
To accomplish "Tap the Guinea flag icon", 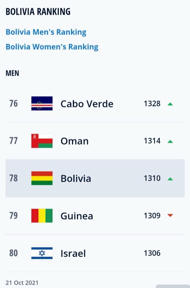I will coord(42,216).
